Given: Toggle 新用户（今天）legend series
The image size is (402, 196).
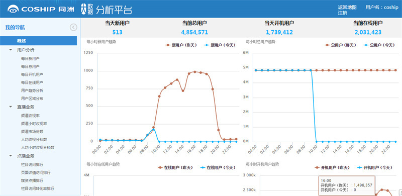Looking at the screenshot, I should (220, 45).
